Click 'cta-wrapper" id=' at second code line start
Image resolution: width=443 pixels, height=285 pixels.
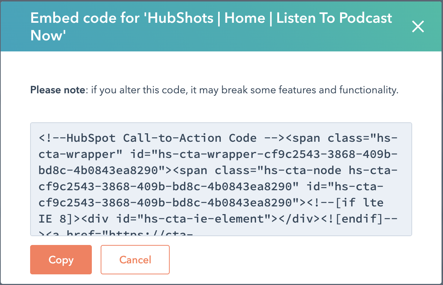pos(81,154)
